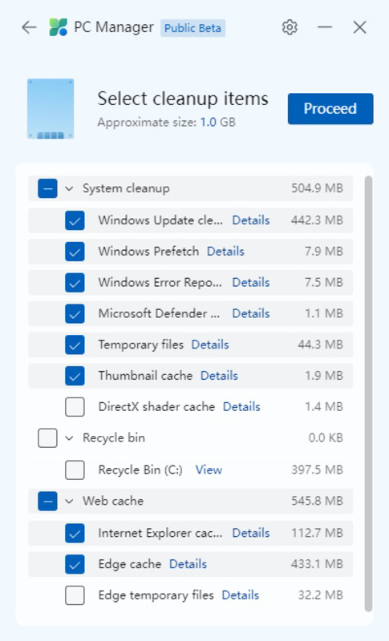389x641 pixels.
Task: Check the DirectX shader cache checkbox
Action: click(x=75, y=407)
